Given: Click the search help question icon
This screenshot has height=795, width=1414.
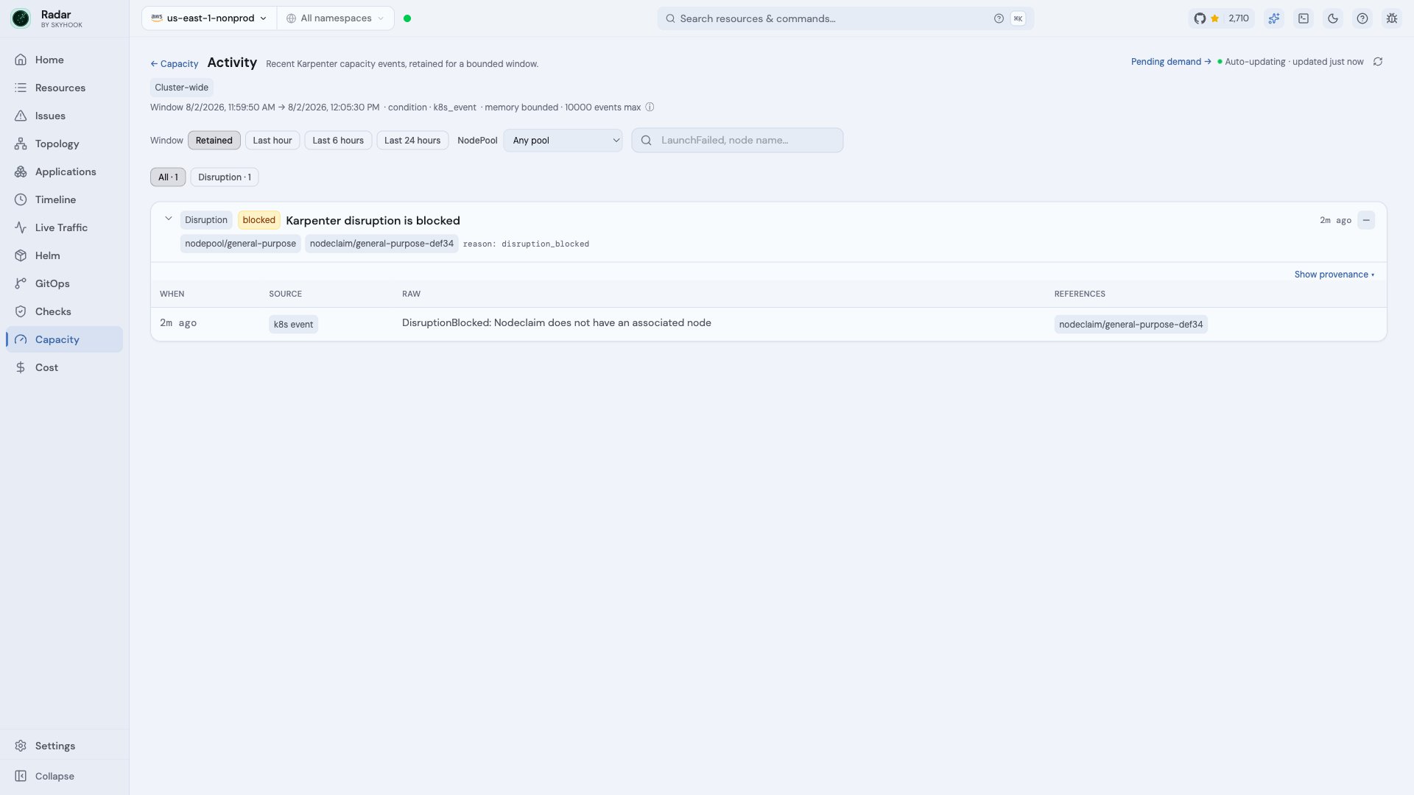Looking at the screenshot, I should [999, 18].
